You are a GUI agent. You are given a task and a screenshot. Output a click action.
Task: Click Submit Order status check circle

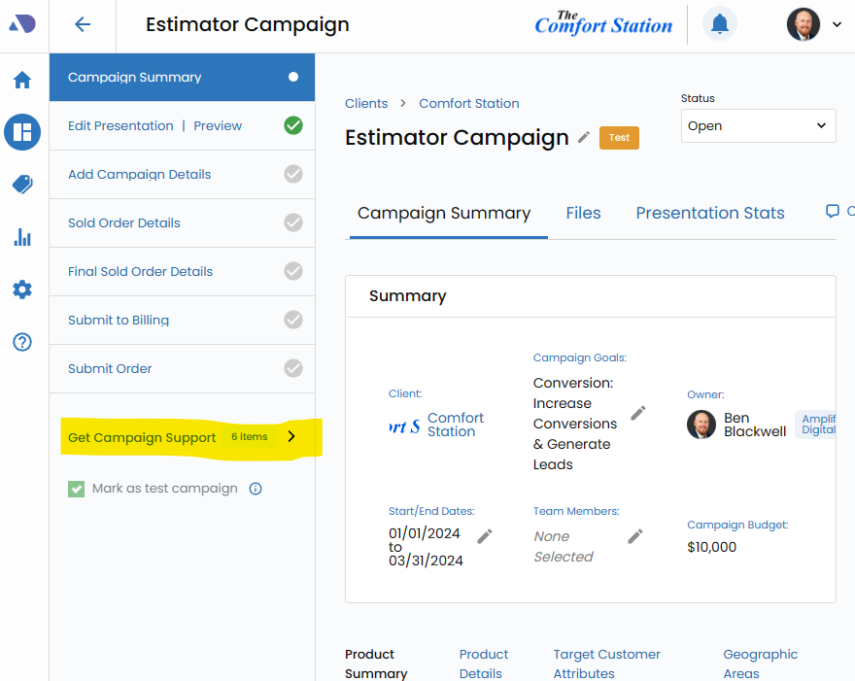click(293, 369)
